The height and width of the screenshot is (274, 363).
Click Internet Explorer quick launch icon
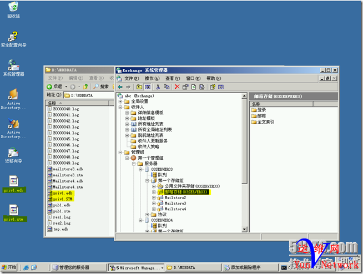click(x=26, y=267)
